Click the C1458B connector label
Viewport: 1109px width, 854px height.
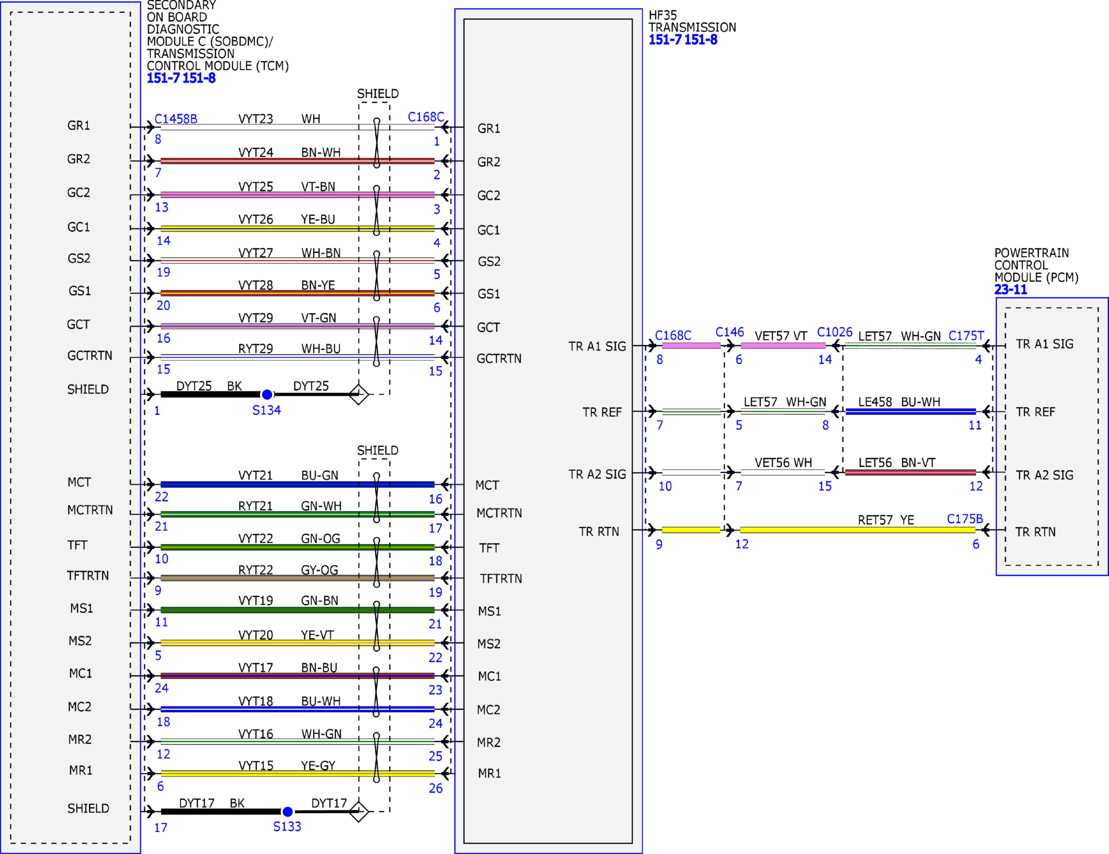tap(176, 119)
